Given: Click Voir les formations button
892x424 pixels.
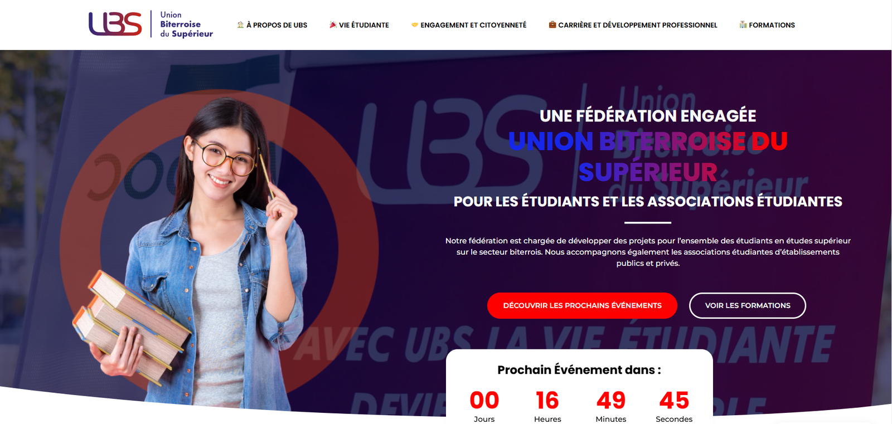Looking at the screenshot, I should click(748, 305).
